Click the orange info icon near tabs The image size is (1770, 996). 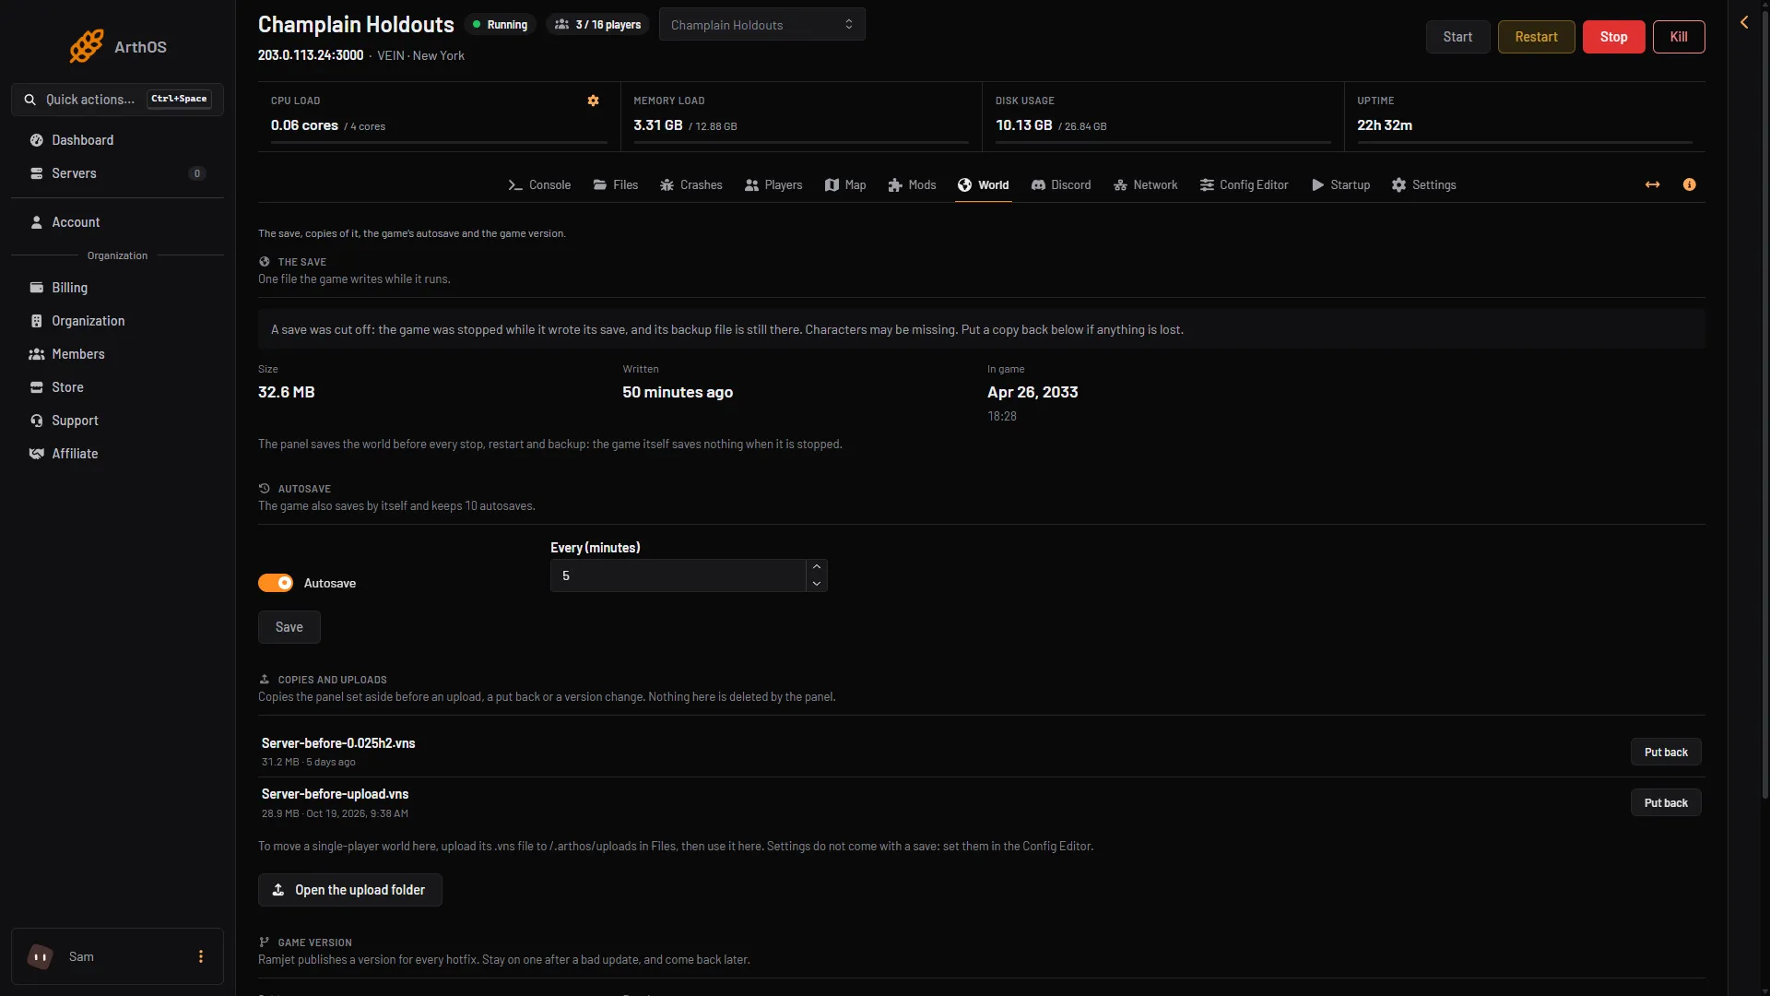tap(1689, 184)
